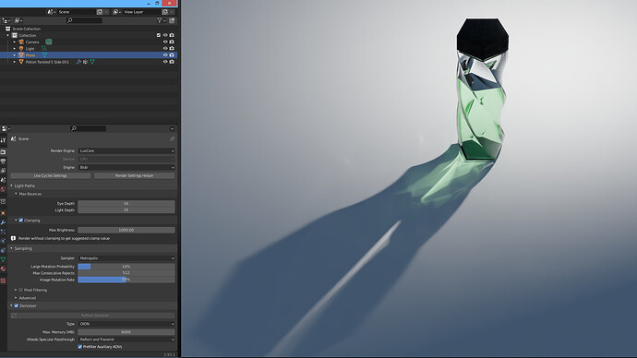
Task: Toggle Collection render camera icon
Action: (x=172, y=35)
